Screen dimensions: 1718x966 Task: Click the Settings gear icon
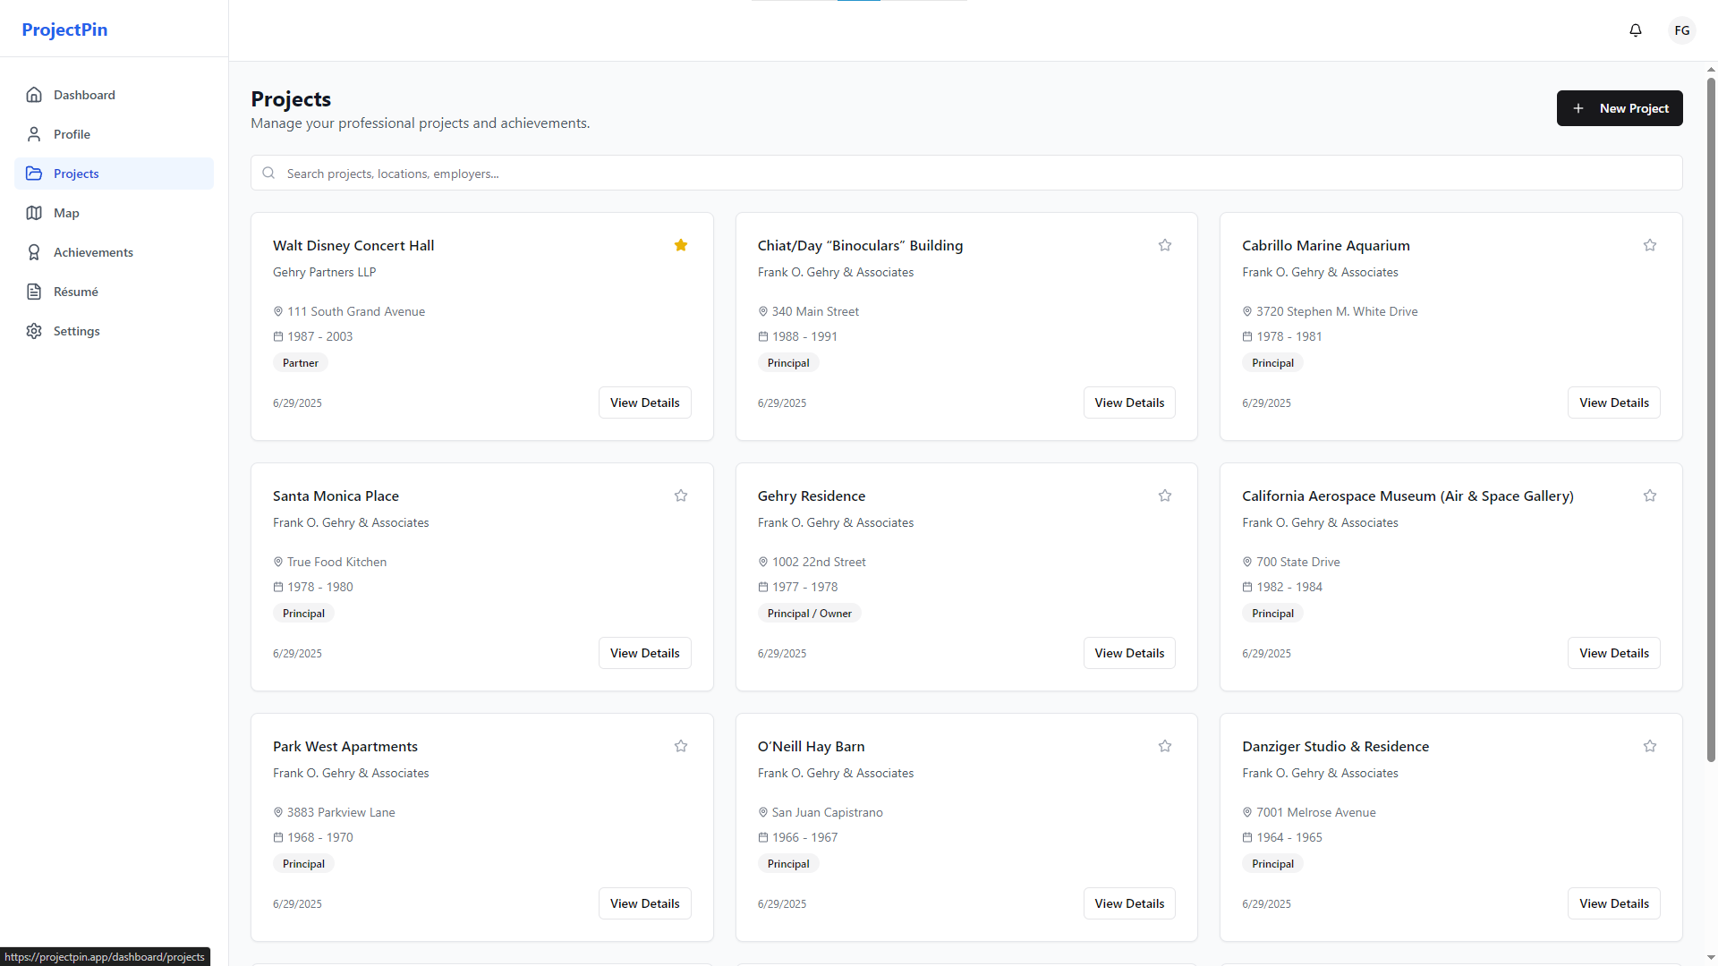(34, 331)
